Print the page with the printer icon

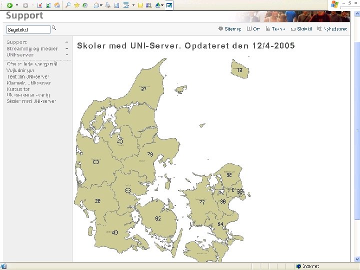pyautogui.click(x=108, y=5)
